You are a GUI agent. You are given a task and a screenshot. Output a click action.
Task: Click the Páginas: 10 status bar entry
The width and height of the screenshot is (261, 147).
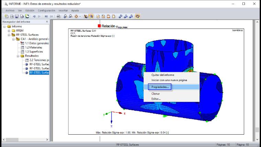pyautogui.click(x=223, y=145)
